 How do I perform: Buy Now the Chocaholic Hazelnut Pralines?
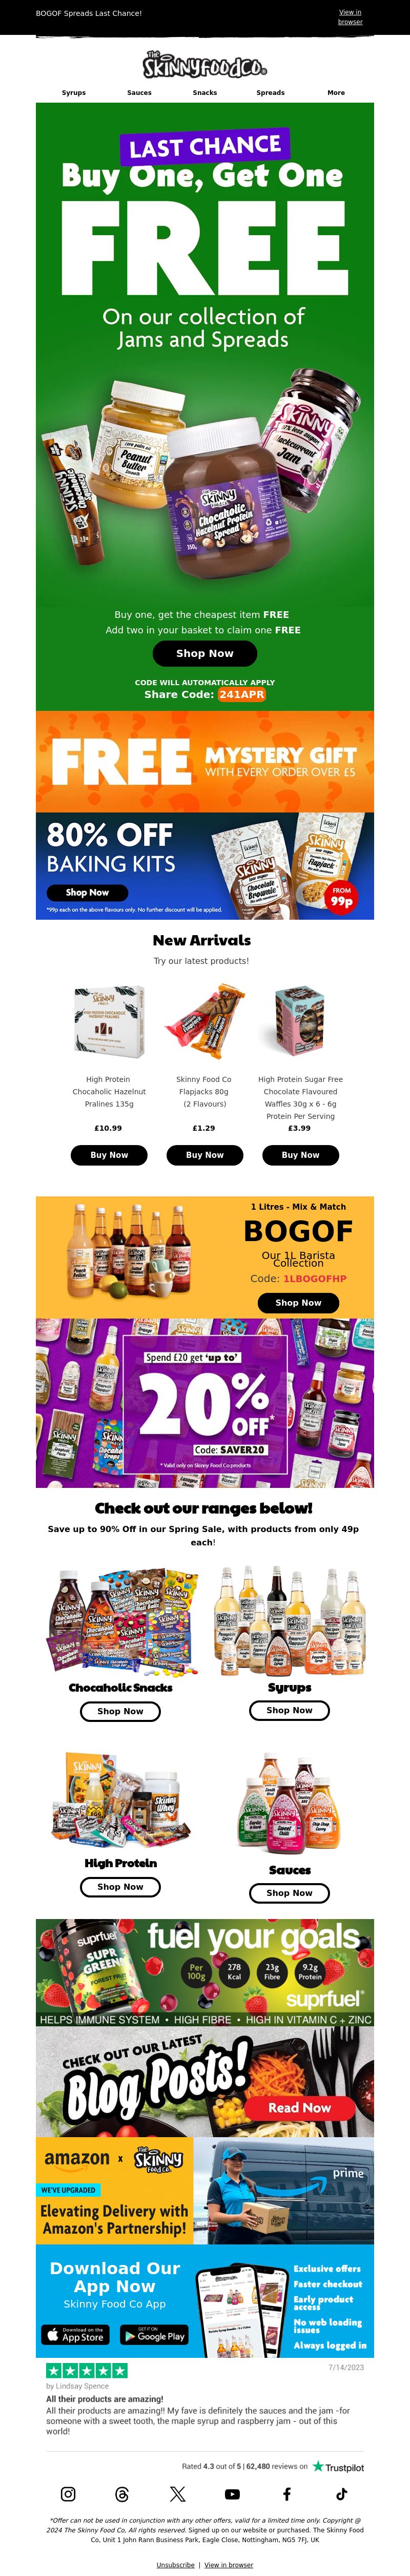[x=109, y=1154]
